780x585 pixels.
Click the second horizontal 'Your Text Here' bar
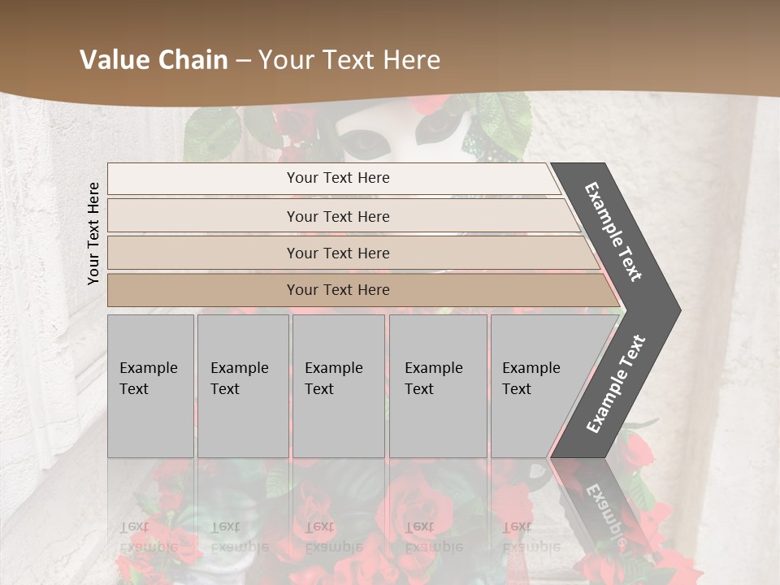[x=338, y=216]
